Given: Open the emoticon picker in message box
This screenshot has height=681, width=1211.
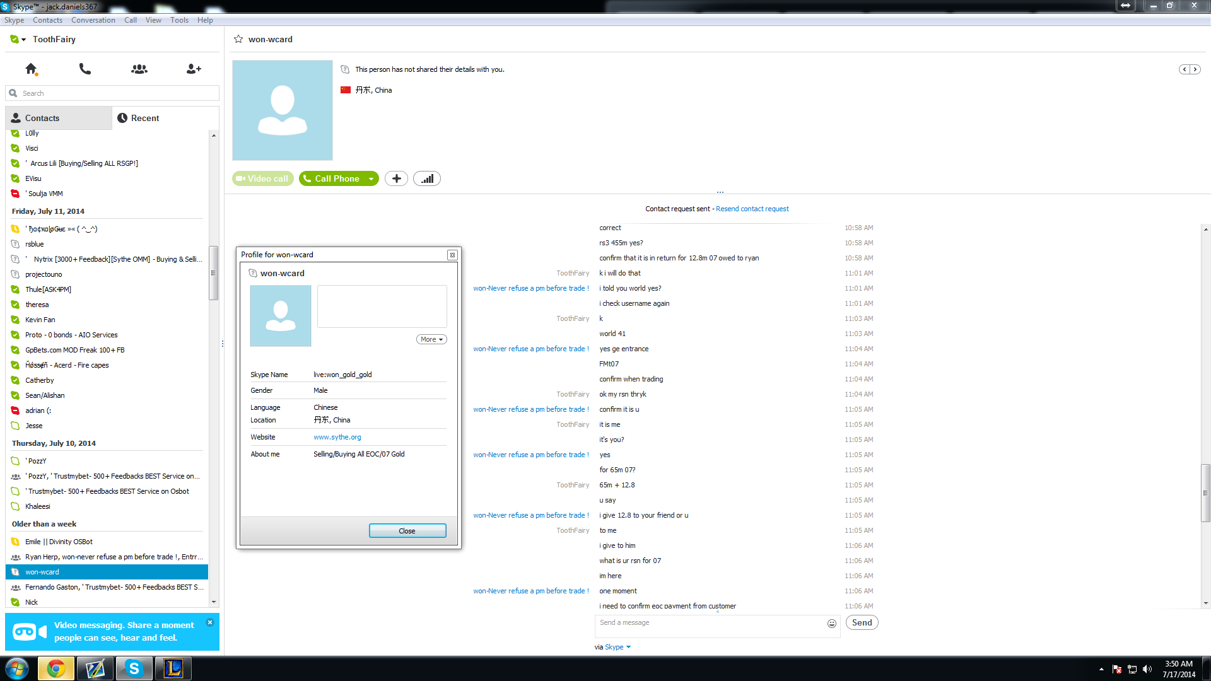Looking at the screenshot, I should pos(832,624).
